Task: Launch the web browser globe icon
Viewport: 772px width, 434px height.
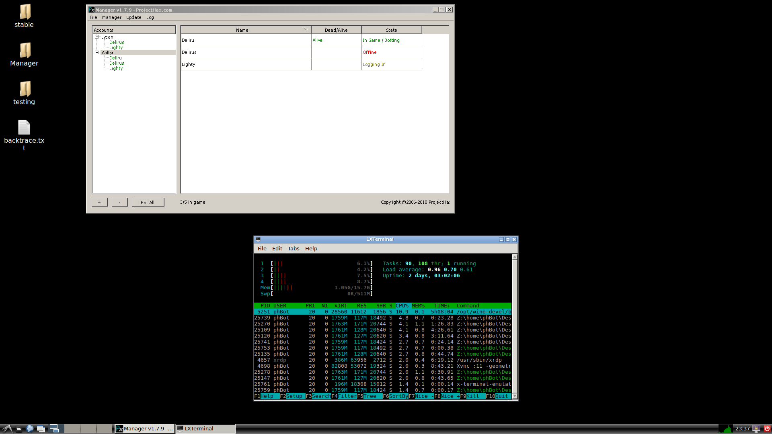Action: pos(30,429)
